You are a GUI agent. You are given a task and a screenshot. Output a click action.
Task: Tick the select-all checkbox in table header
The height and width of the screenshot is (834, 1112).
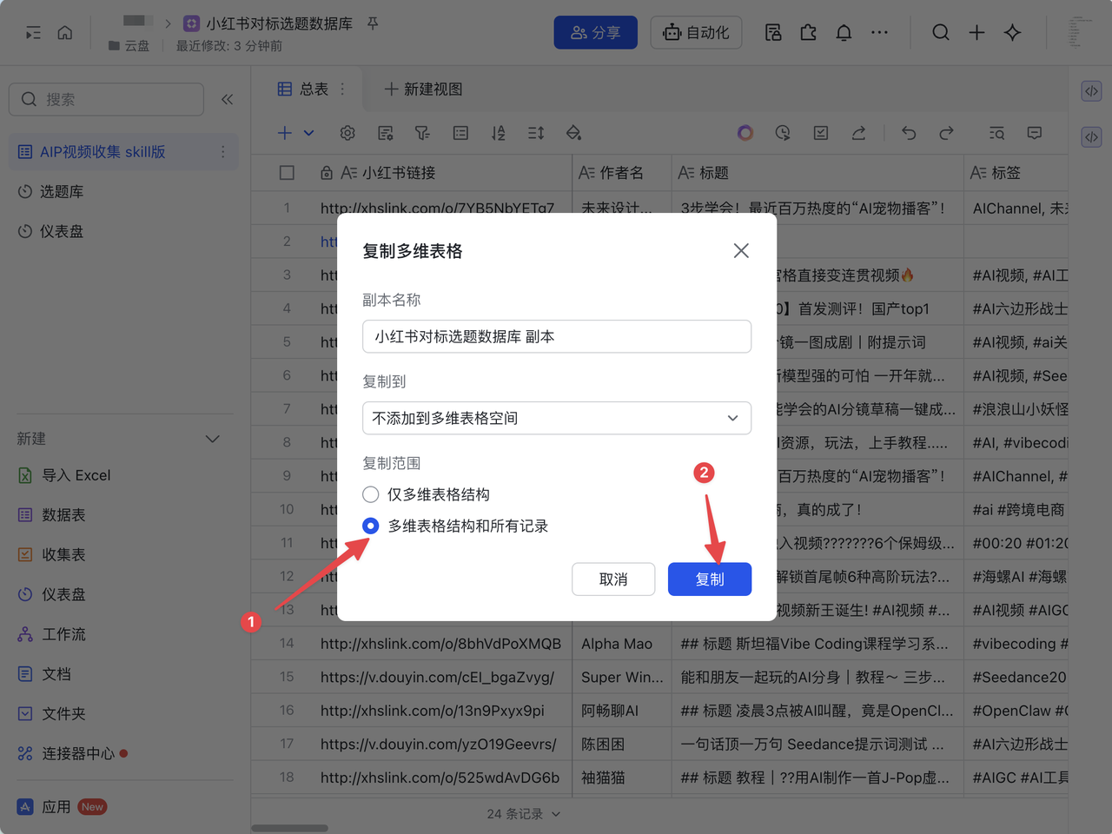(x=287, y=173)
